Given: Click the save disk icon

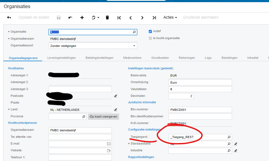Looking at the screenshot, I should tap(59, 18).
